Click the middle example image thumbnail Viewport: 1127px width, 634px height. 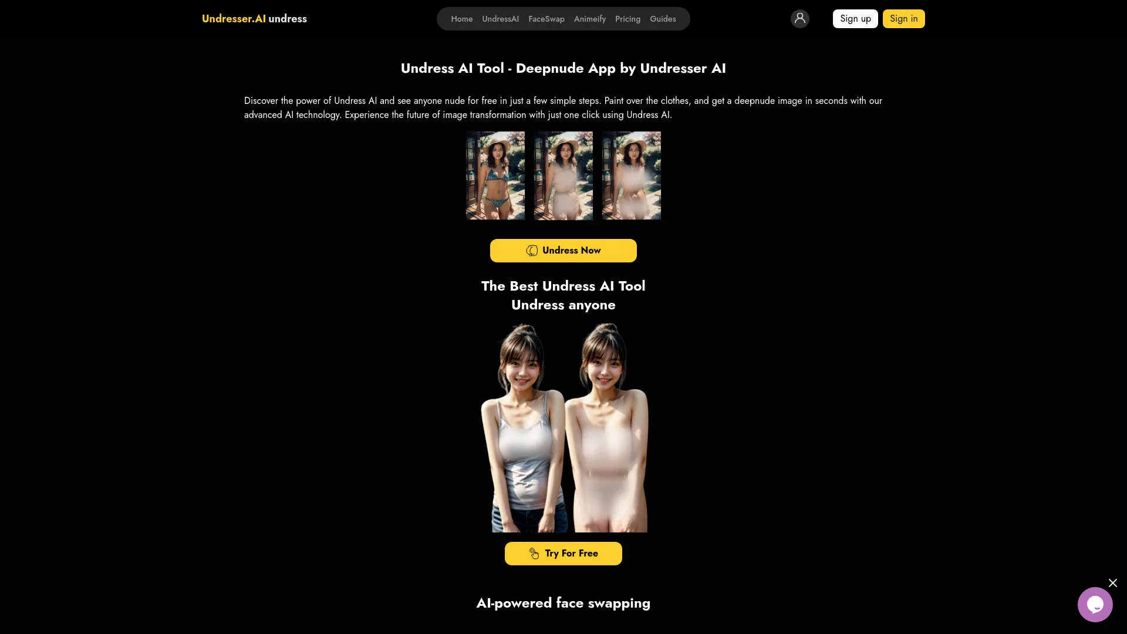[x=563, y=176]
